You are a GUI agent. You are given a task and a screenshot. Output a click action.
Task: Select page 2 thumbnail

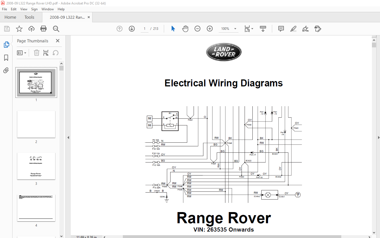pyautogui.click(x=36, y=124)
